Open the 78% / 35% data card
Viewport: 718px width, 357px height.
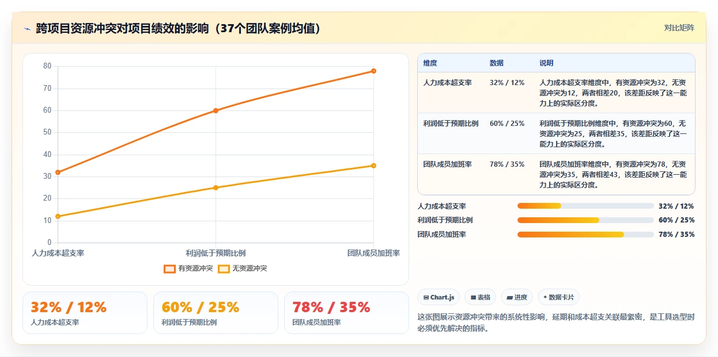(x=346, y=313)
